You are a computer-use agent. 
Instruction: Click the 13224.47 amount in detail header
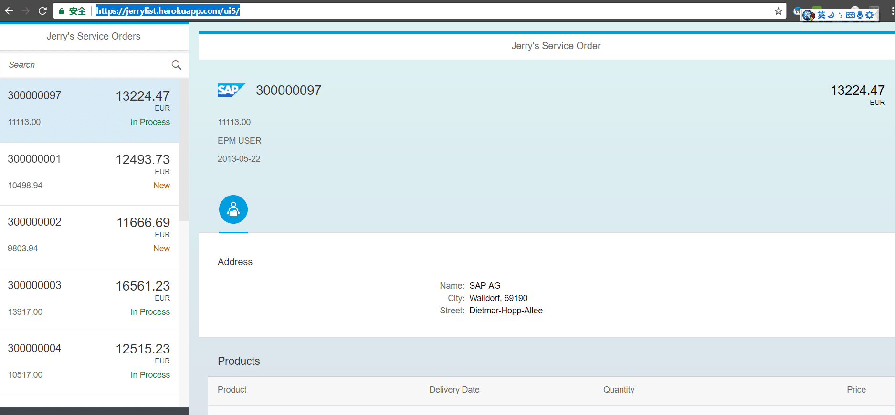858,90
